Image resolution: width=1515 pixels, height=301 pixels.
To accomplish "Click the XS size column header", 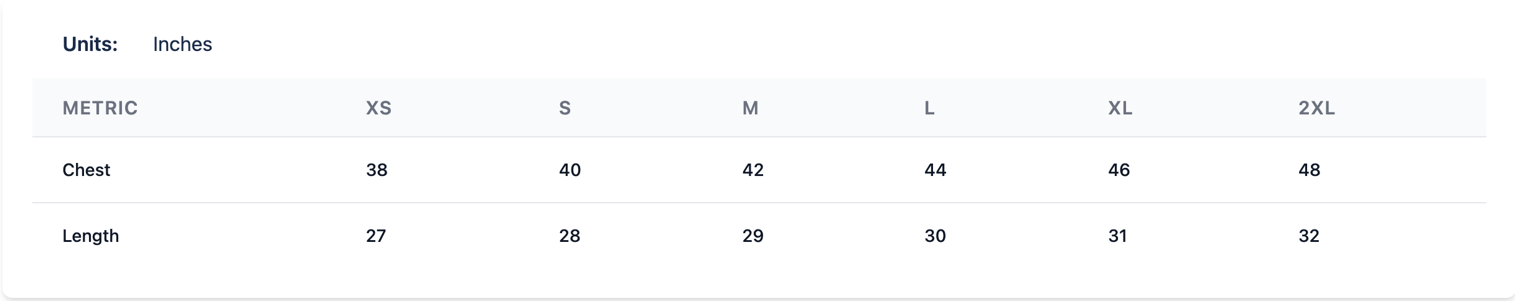I will [x=378, y=108].
